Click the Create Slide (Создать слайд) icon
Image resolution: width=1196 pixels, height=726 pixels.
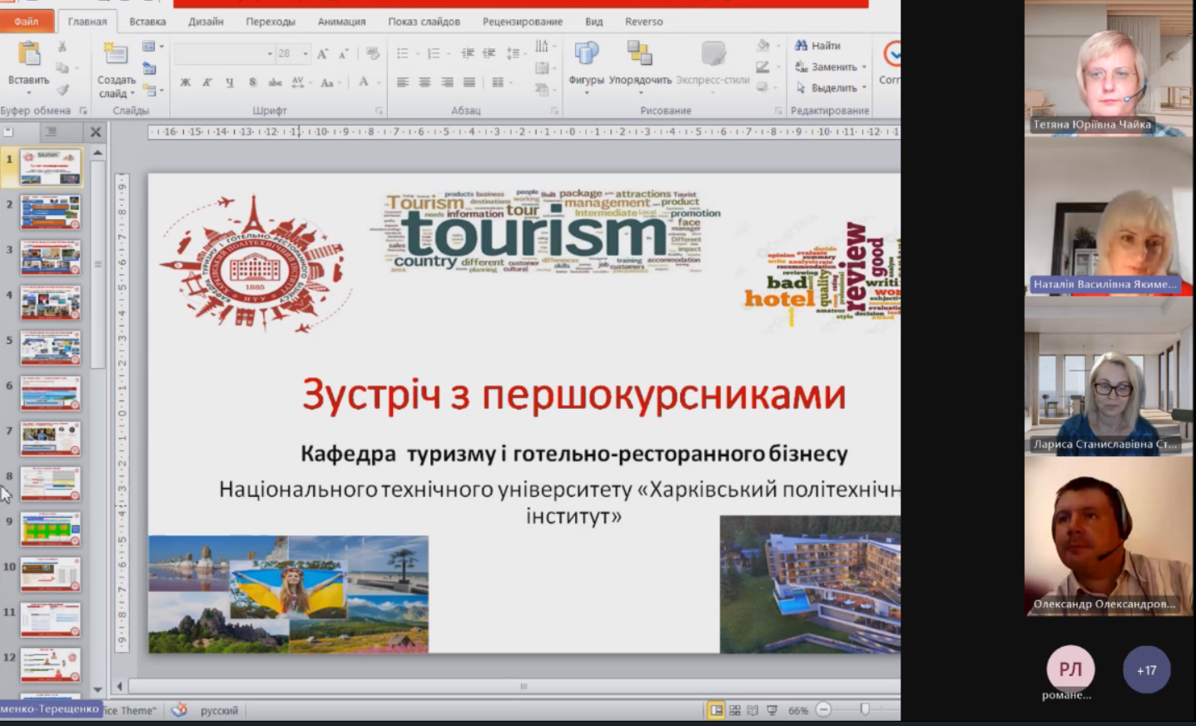pyautogui.click(x=116, y=55)
